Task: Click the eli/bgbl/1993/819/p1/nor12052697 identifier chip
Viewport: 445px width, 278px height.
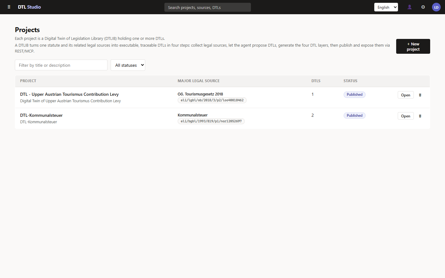Action: pyautogui.click(x=211, y=121)
